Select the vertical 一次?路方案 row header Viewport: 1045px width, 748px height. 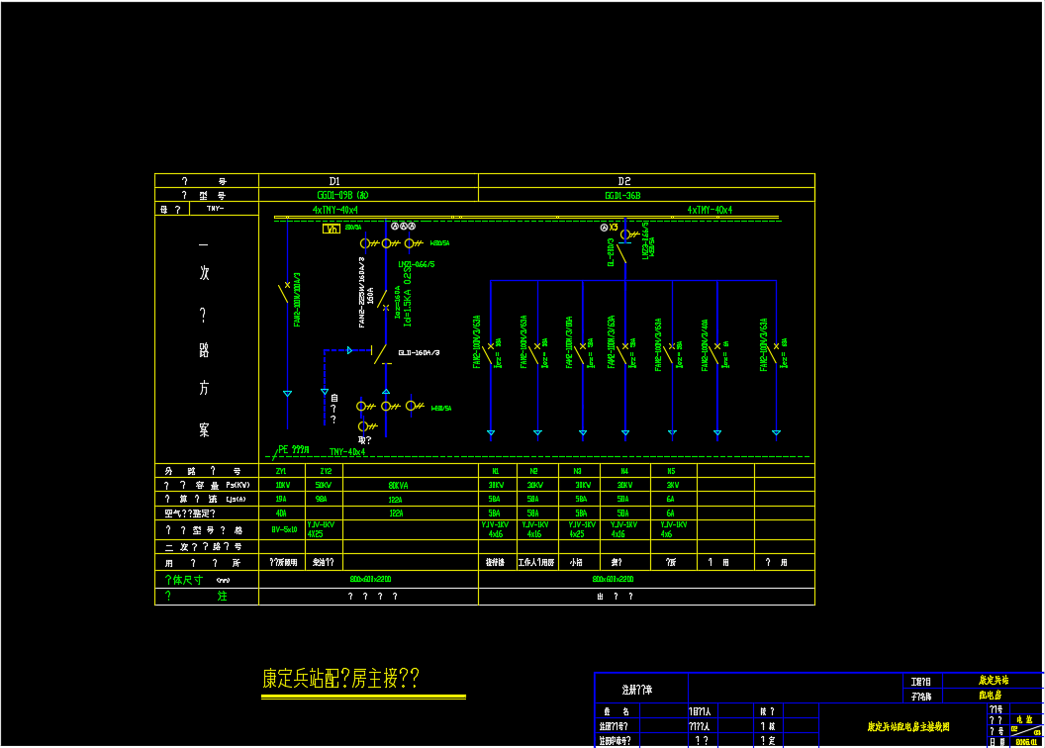[x=204, y=338]
